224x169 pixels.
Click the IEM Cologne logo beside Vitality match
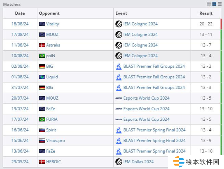click(x=119, y=24)
